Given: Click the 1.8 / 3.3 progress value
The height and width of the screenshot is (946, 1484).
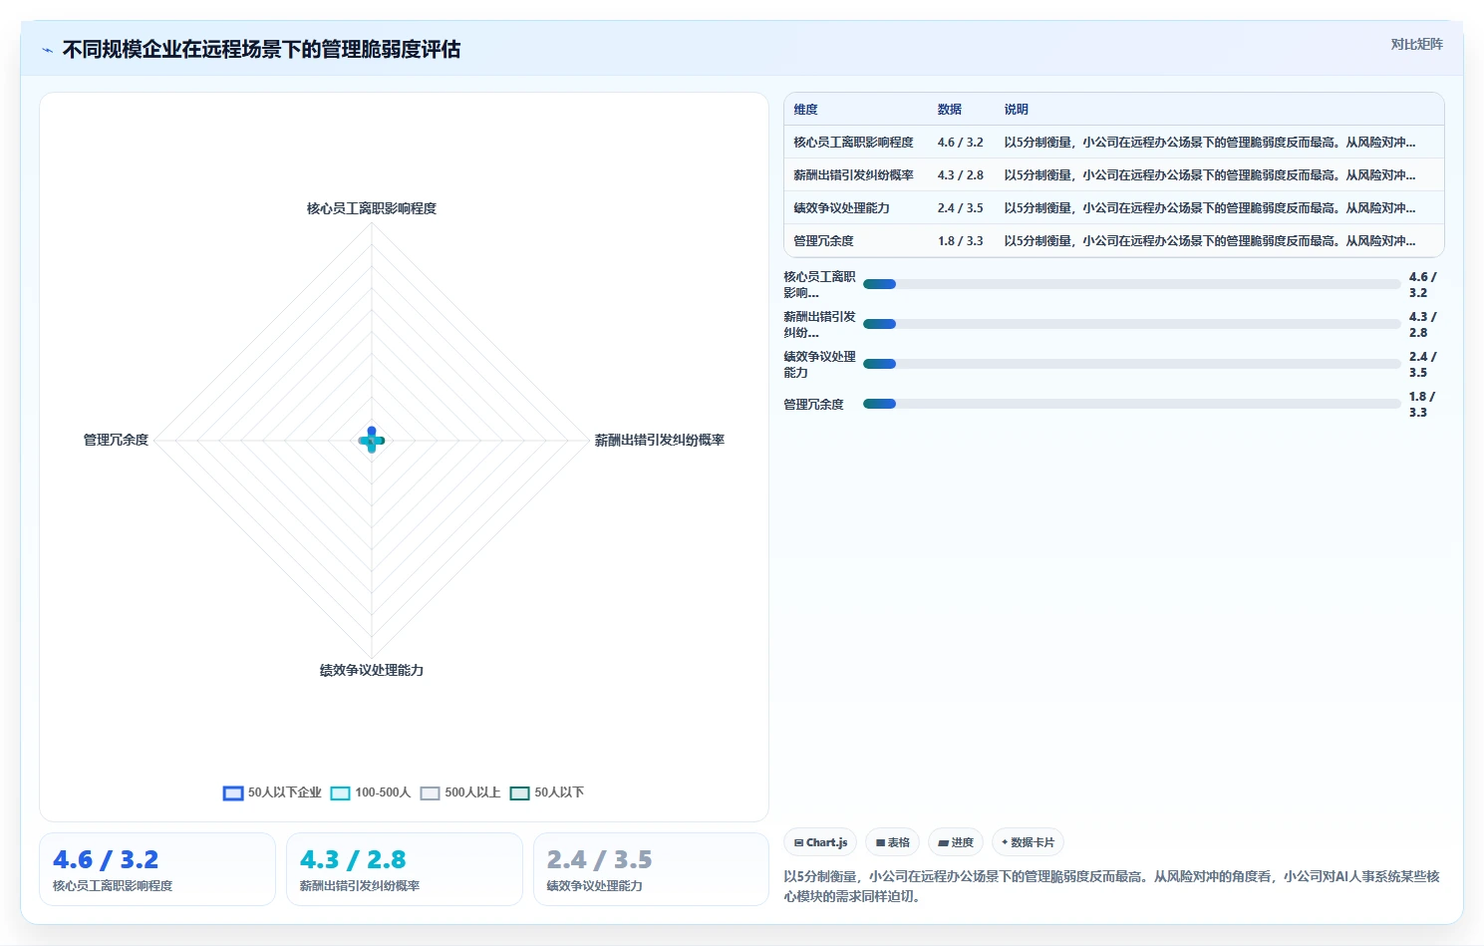Looking at the screenshot, I should click(x=1422, y=404).
